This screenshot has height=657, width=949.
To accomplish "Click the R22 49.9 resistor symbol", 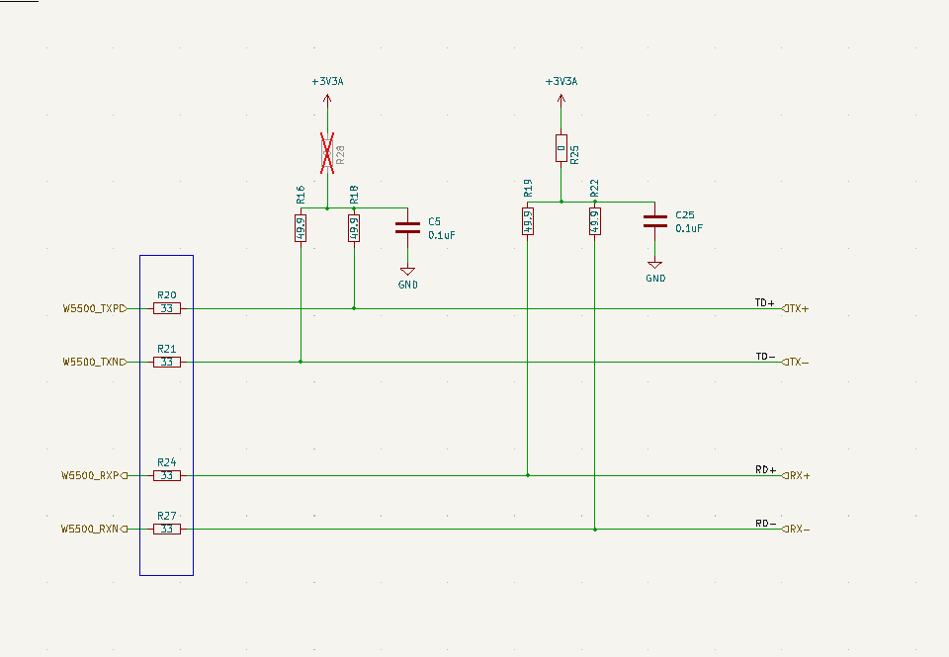I will coord(595,221).
